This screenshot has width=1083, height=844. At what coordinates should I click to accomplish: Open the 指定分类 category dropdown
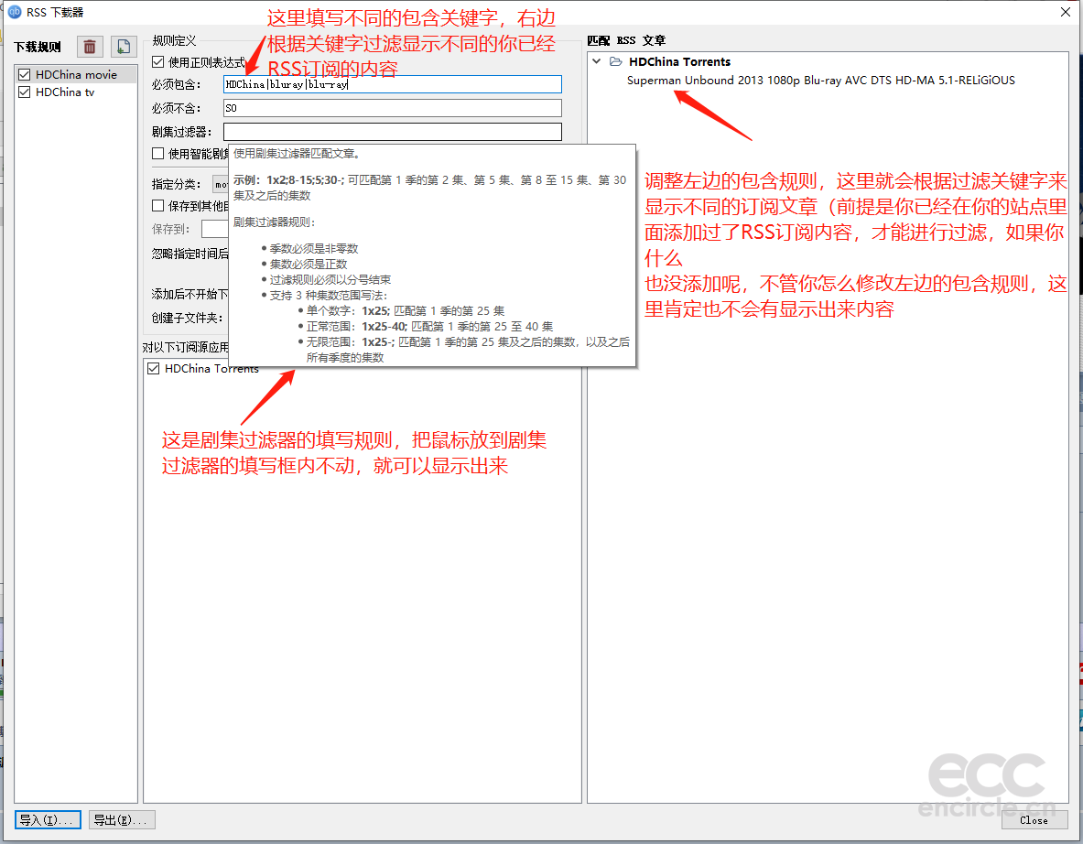(221, 184)
